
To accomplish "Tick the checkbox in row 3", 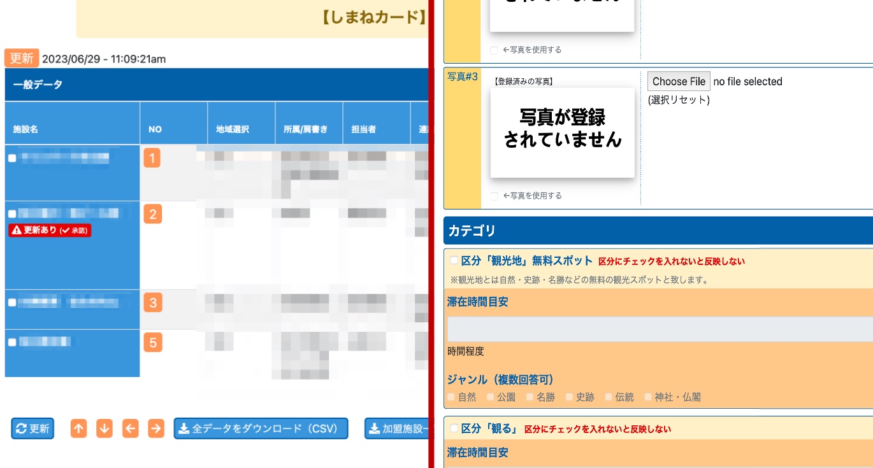I will coord(12,303).
